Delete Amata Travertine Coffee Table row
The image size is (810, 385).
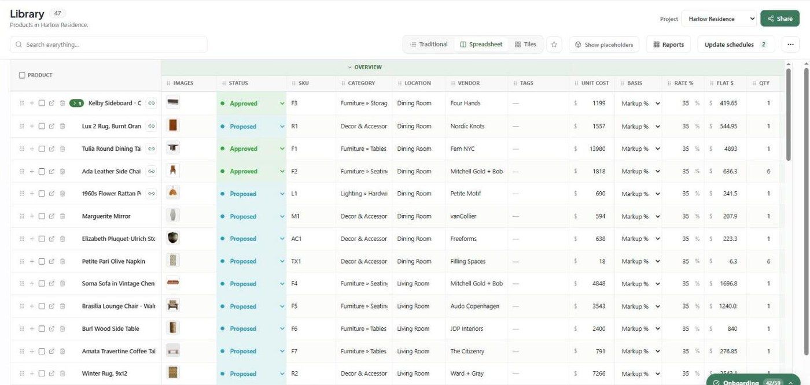(x=62, y=351)
